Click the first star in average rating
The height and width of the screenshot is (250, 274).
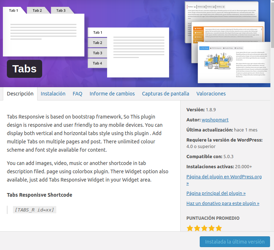coord(190,228)
